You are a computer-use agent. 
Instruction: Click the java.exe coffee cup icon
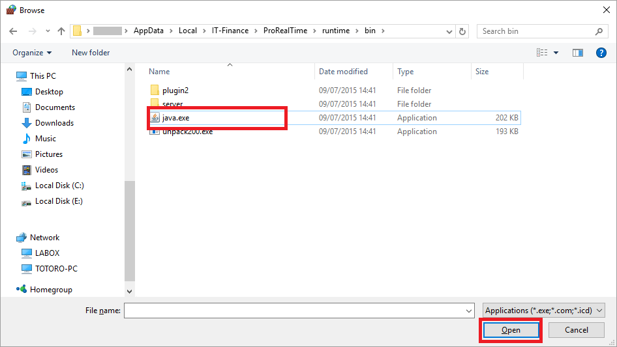coord(155,117)
